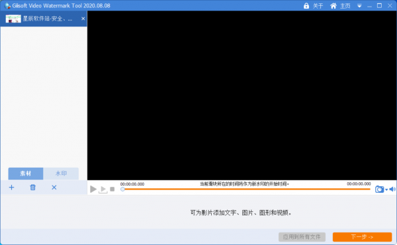
Task: Mute audio with the speaker icon
Action: tap(392, 189)
